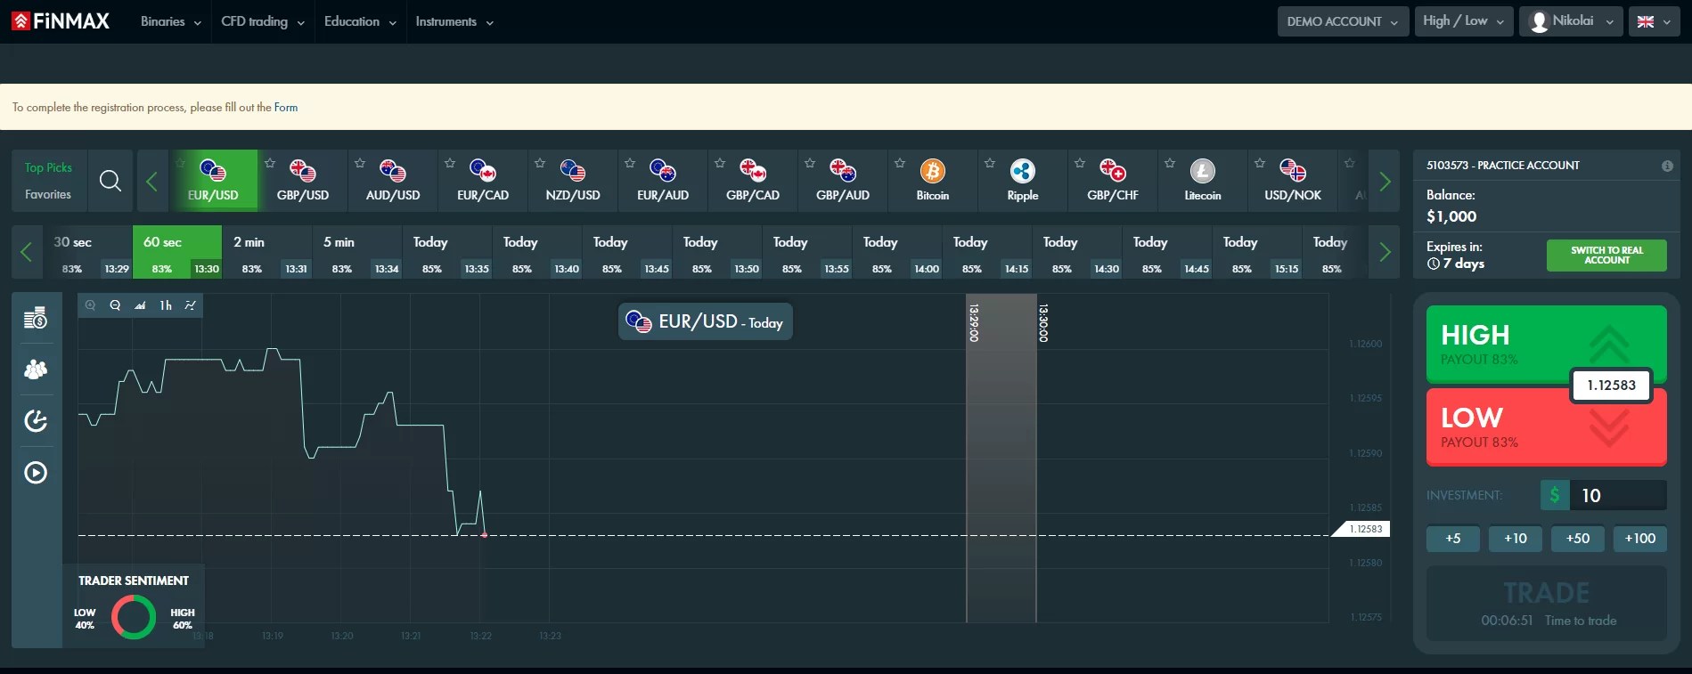This screenshot has width=1692, height=674.
Task: Click the investment amount field
Action: click(1618, 495)
